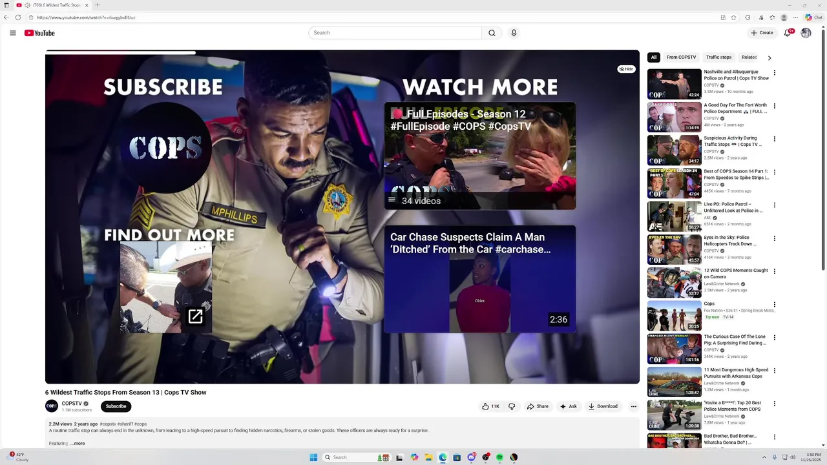Viewport: 827px width, 465px height.
Task: Hide the end screen elements
Action: pos(626,69)
